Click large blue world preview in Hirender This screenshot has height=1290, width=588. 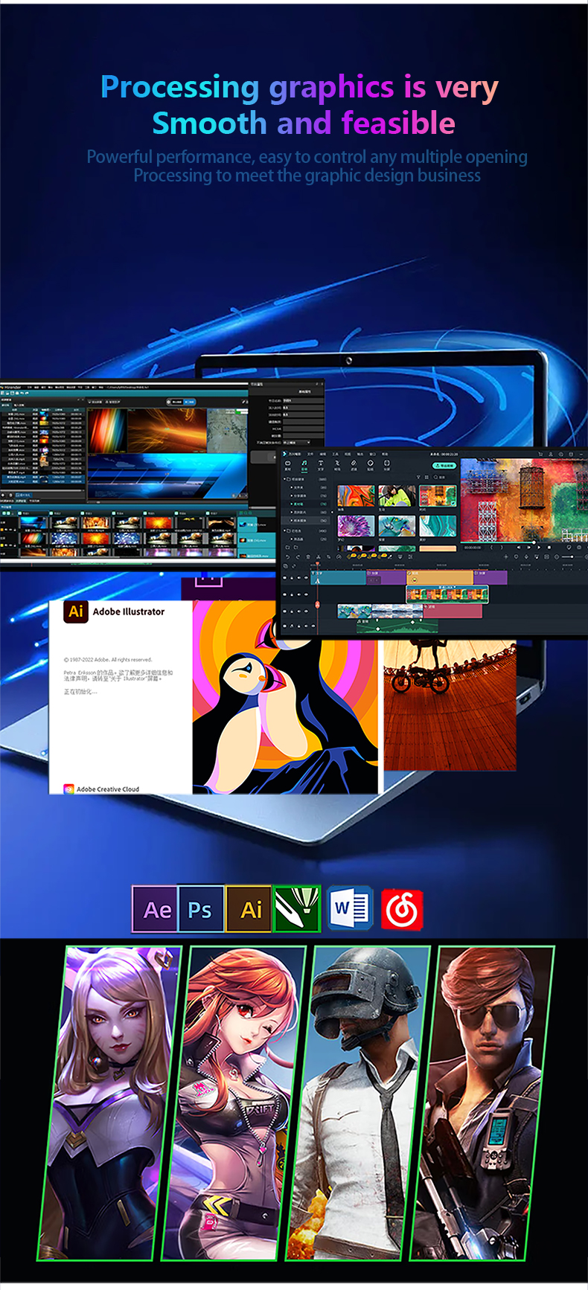point(168,477)
